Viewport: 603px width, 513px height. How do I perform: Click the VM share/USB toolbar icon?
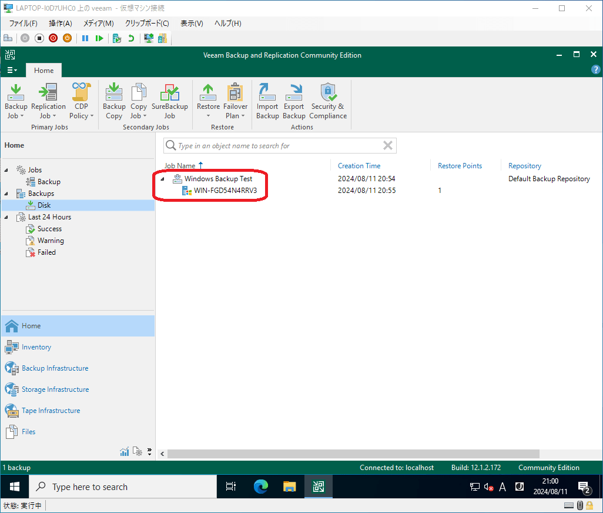tap(162, 38)
